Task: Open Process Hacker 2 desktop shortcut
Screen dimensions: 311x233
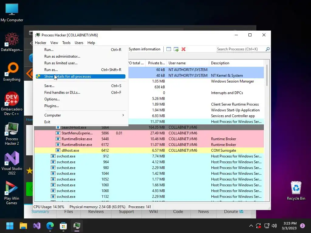Action: pos(12,134)
